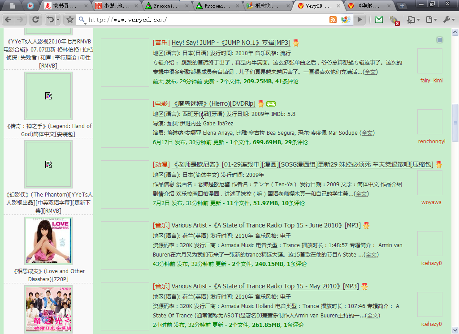459x334 pixels.
Task: Open the Gmail checker icon
Action: [x=379, y=20]
